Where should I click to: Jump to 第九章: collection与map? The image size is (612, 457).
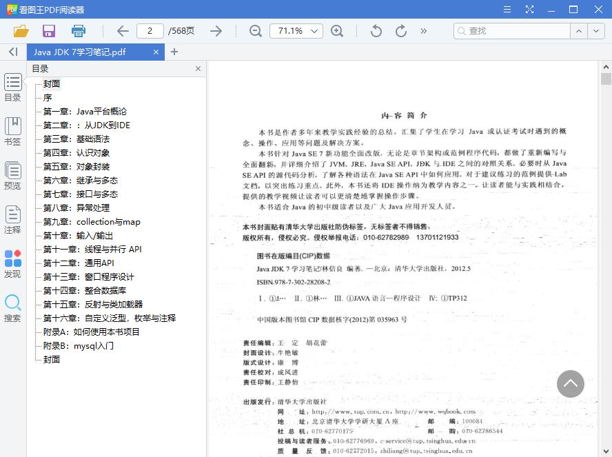click(92, 222)
